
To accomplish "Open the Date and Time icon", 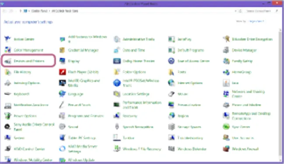I will 117,50.
